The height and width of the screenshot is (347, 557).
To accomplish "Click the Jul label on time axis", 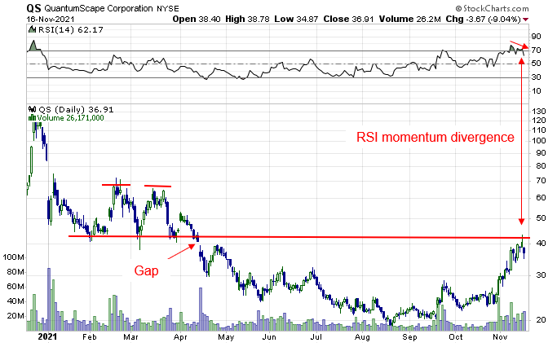I will 316,337.
